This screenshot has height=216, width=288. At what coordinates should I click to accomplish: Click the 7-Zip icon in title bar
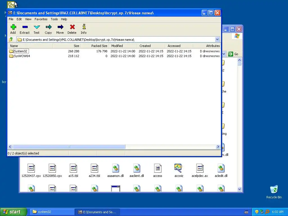(x=10, y=13)
